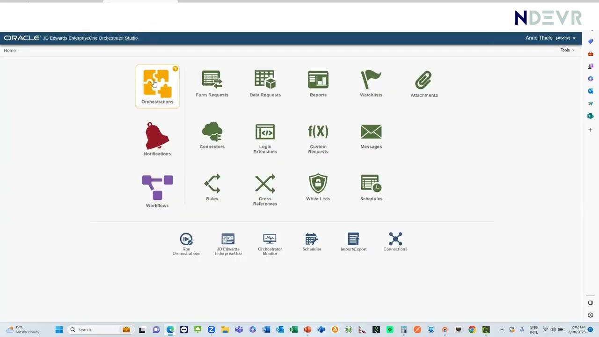
Task: Open Microsoft Teams from the taskbar
Action: [x=239, y=330]
